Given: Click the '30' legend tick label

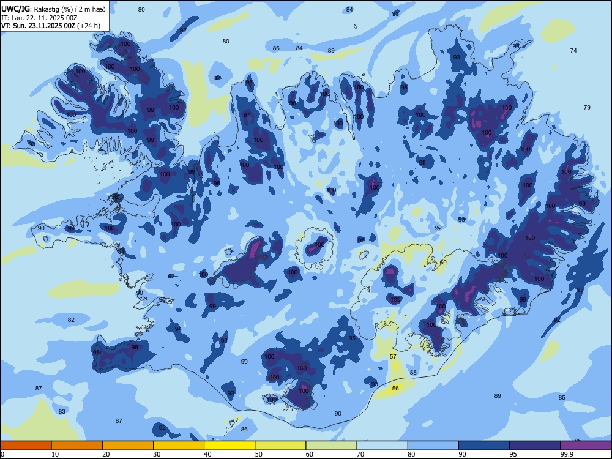Looking at the screenshot, I should point(157,454).
